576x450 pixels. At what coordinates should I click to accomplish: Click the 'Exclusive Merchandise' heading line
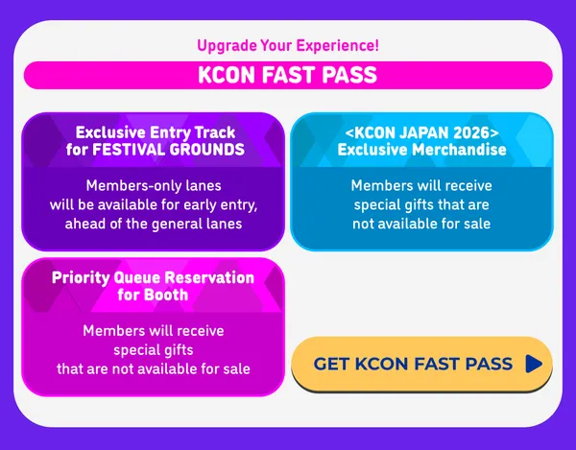click(x=421, y=150)
